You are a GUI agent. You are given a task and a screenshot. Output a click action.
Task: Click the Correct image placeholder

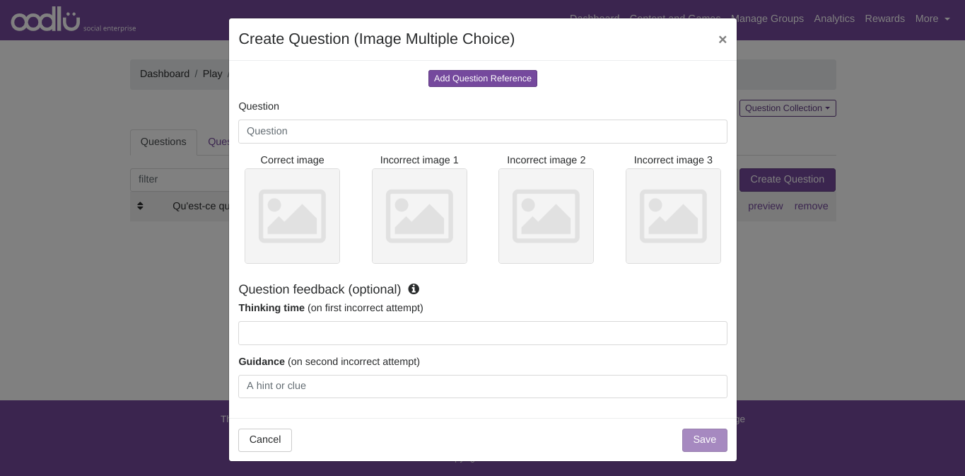[x=292, y=216]
